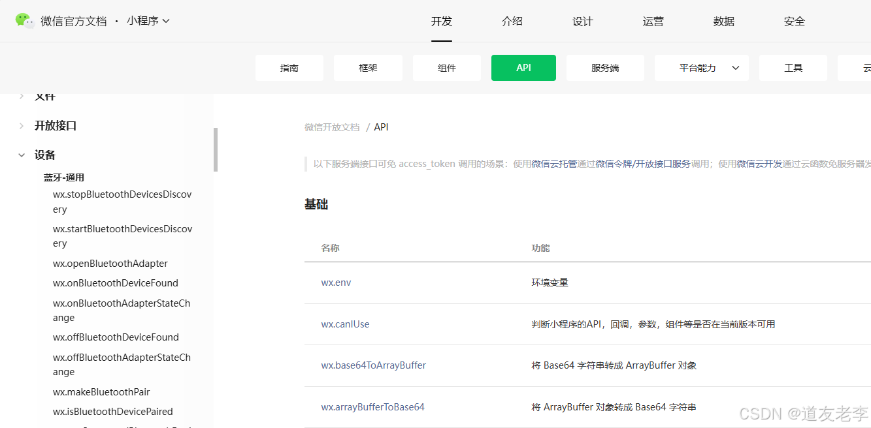Select the 组件 sub-navigation button
This screenshot has height=428, width=871.
coord(447,68)
